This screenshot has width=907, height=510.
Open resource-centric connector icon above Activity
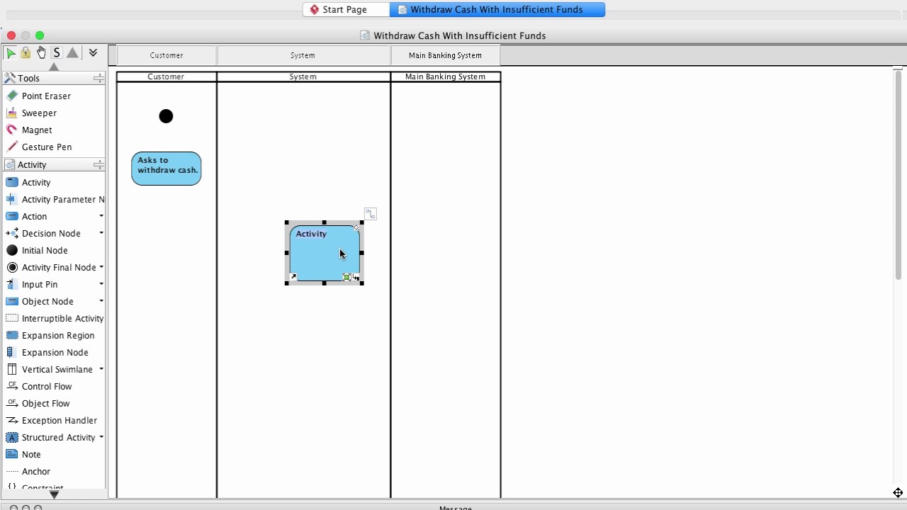click(371, 213)
